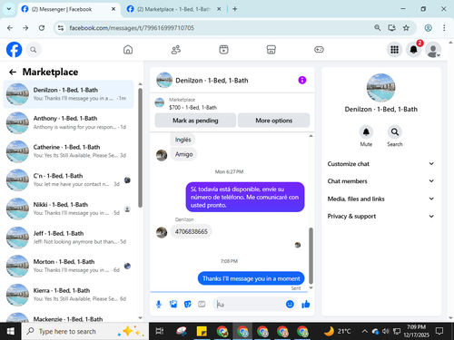The image size is (454, 340).
Task: Go to the Home feed icon
Action: pyautogui.click(x=128, y=50)
